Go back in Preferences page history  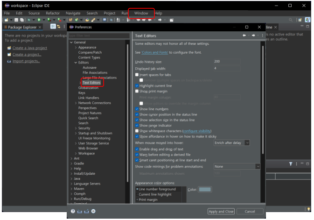[x=244, y=35]
